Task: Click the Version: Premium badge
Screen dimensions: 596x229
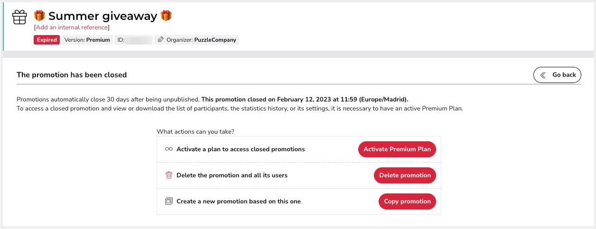Action: pyautogui.click(x=87, y=40)
